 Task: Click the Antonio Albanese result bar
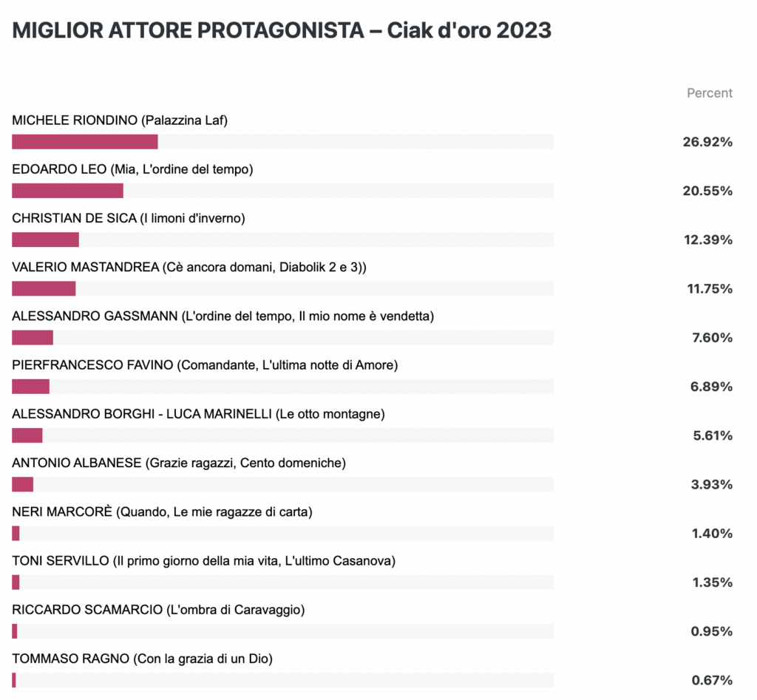coord(283,484)
